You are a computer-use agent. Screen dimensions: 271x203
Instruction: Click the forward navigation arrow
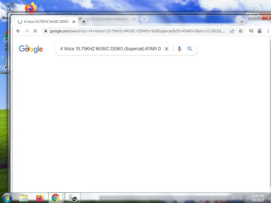[x=27, y=31]
